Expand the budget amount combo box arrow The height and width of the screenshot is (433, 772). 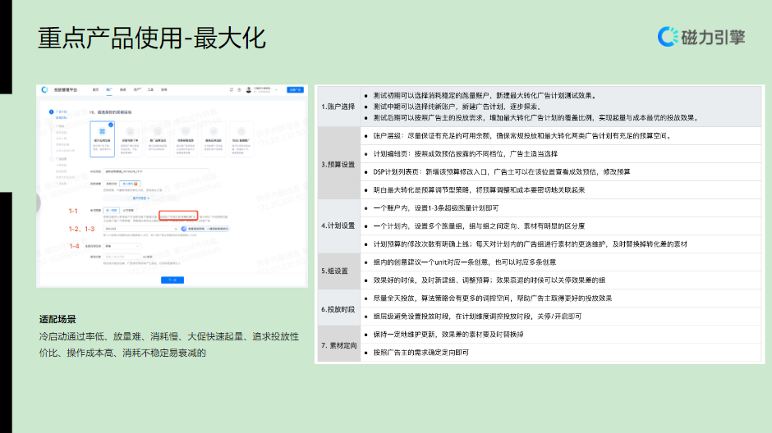tap(176, 229)
